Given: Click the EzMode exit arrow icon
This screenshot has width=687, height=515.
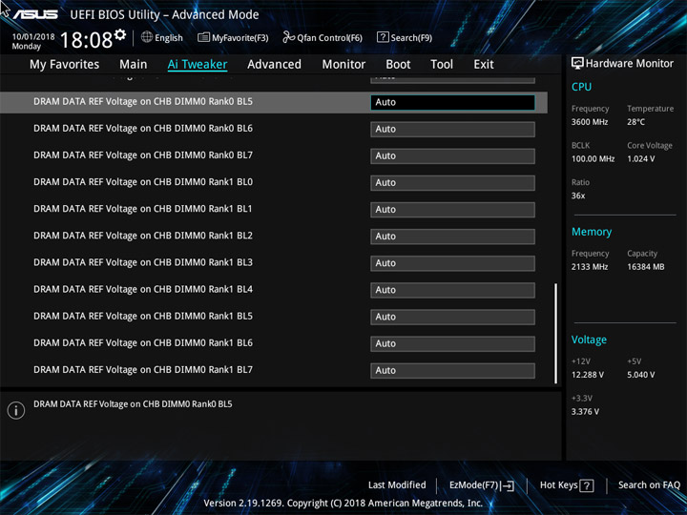Looking at the screenshot, I should point(507,485).
